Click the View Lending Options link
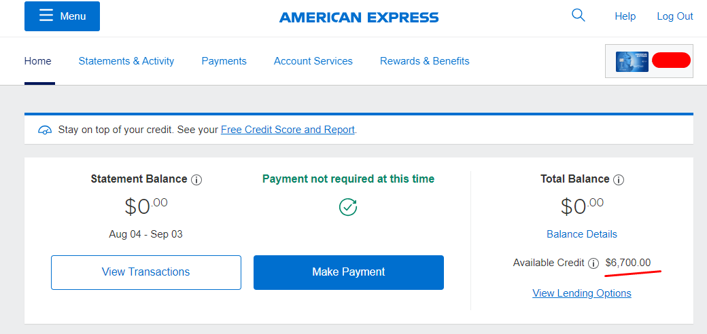This screenshot has width=707, height=334. pos(582,293)
